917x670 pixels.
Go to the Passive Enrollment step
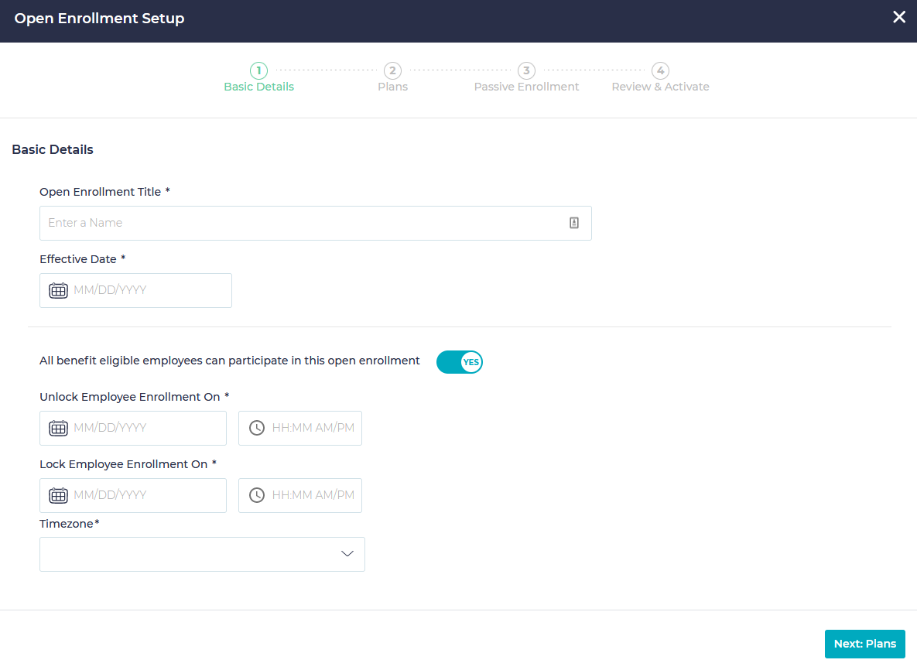[x=526, y=86]
